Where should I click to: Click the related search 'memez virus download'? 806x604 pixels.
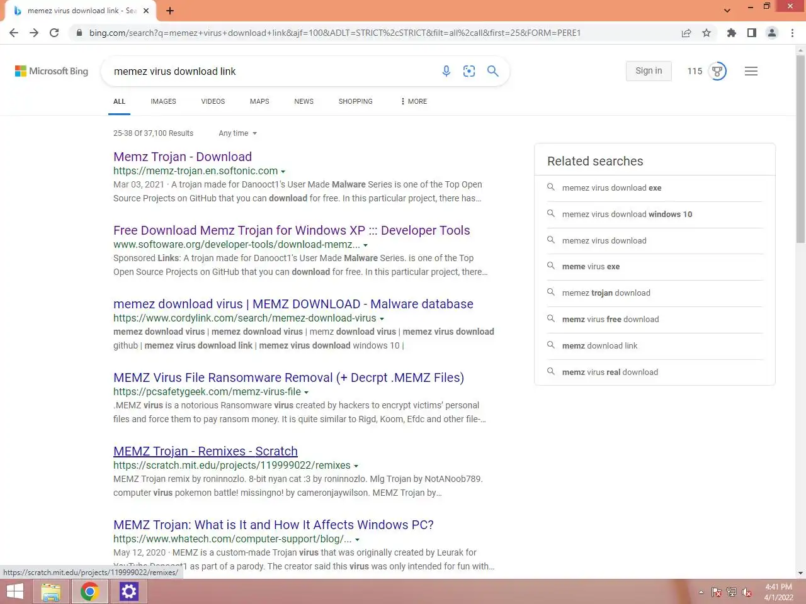pos(655,240)
